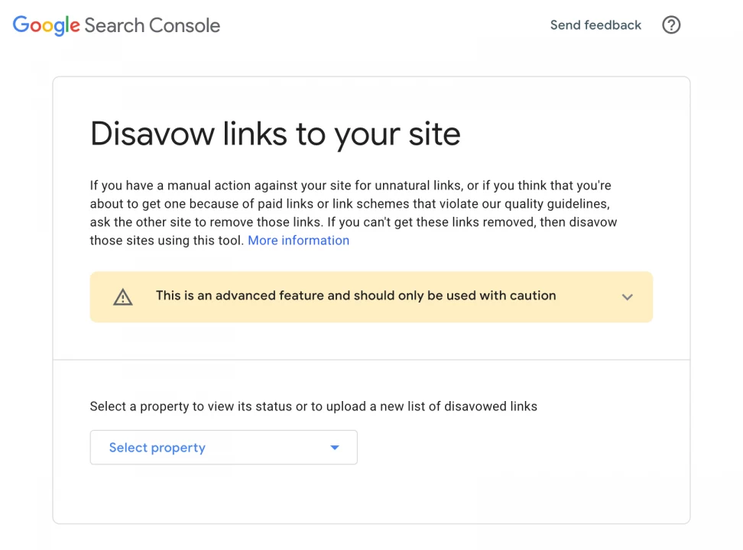Image resolution: width=743 pixels, height=550 pixels.
Task: Click the warning triangle icon
Action: coord(123,297)
